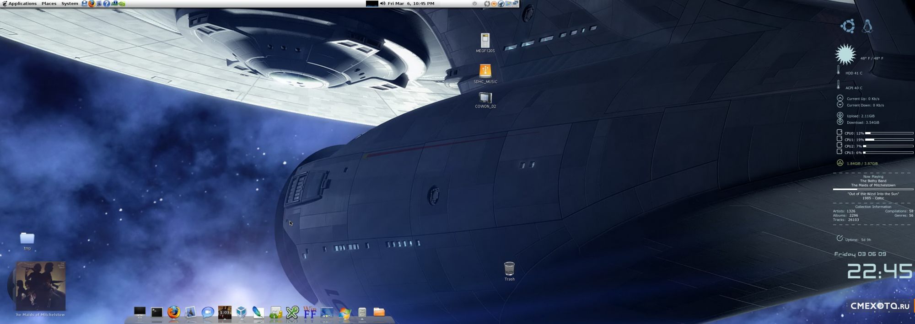Open the volume control speaker icon
915x324 pixels.
(x=382, y=4)
